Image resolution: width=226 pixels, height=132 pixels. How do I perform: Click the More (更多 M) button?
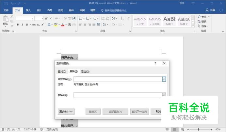[66, 111]
